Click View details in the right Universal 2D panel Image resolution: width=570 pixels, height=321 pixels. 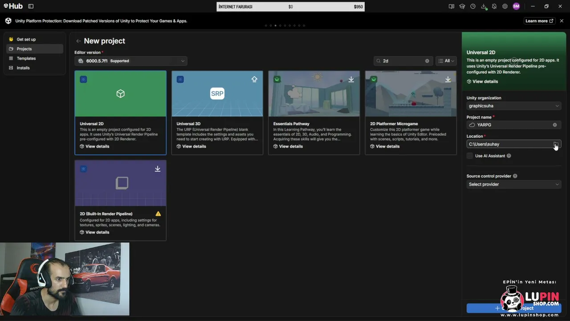[482, 82]
